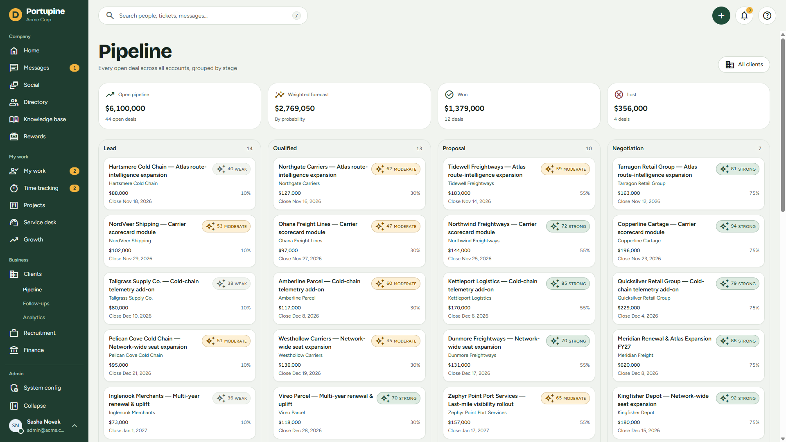Click the Lost $356,000 value
Viewport: 786px width, 442px height.
[x=630, y=108]
